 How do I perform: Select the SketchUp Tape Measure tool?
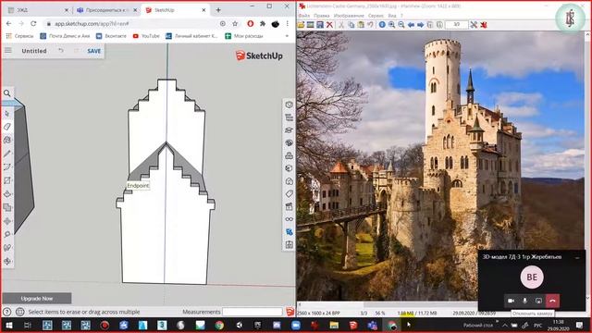pos(7,234)
